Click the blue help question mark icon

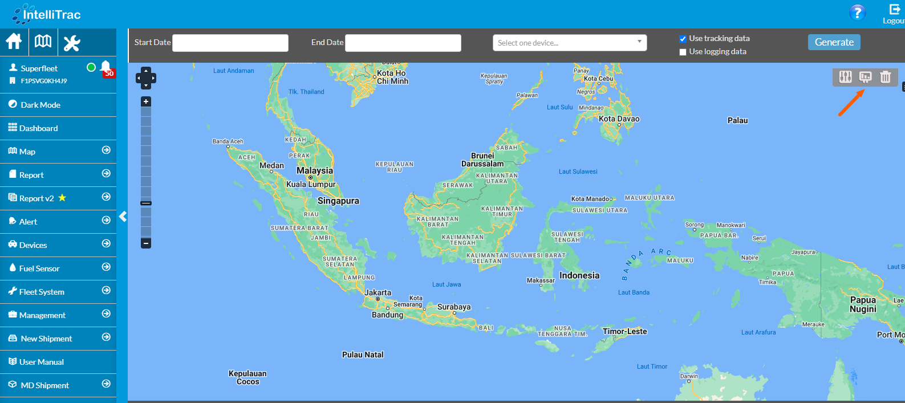857,13
